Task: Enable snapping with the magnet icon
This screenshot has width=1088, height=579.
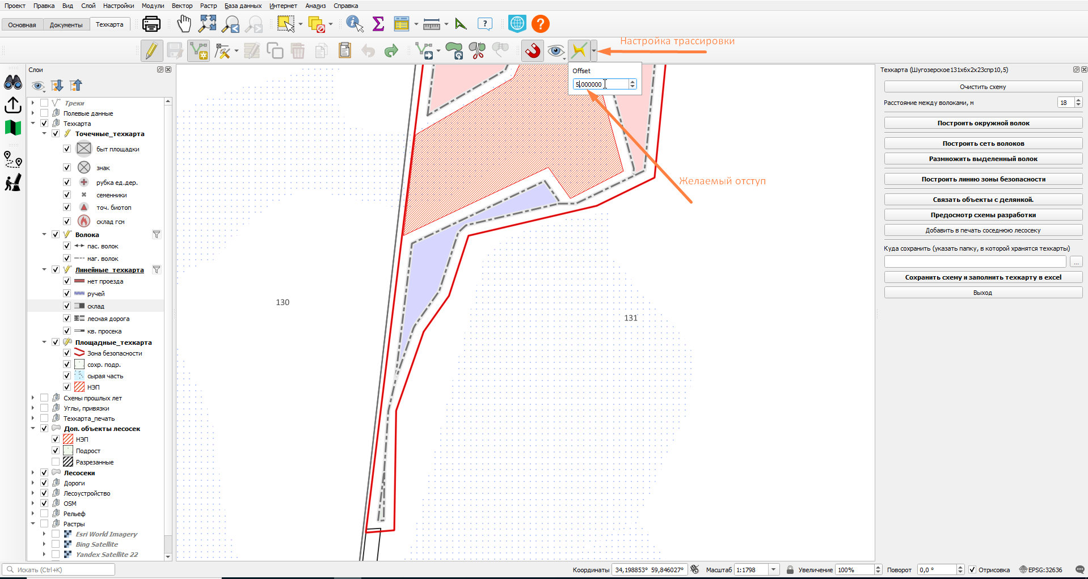Action: click(x=532, y=50)
